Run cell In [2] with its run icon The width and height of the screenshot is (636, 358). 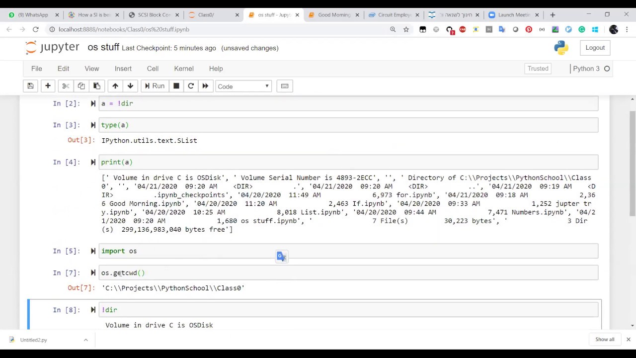(93, 103)
